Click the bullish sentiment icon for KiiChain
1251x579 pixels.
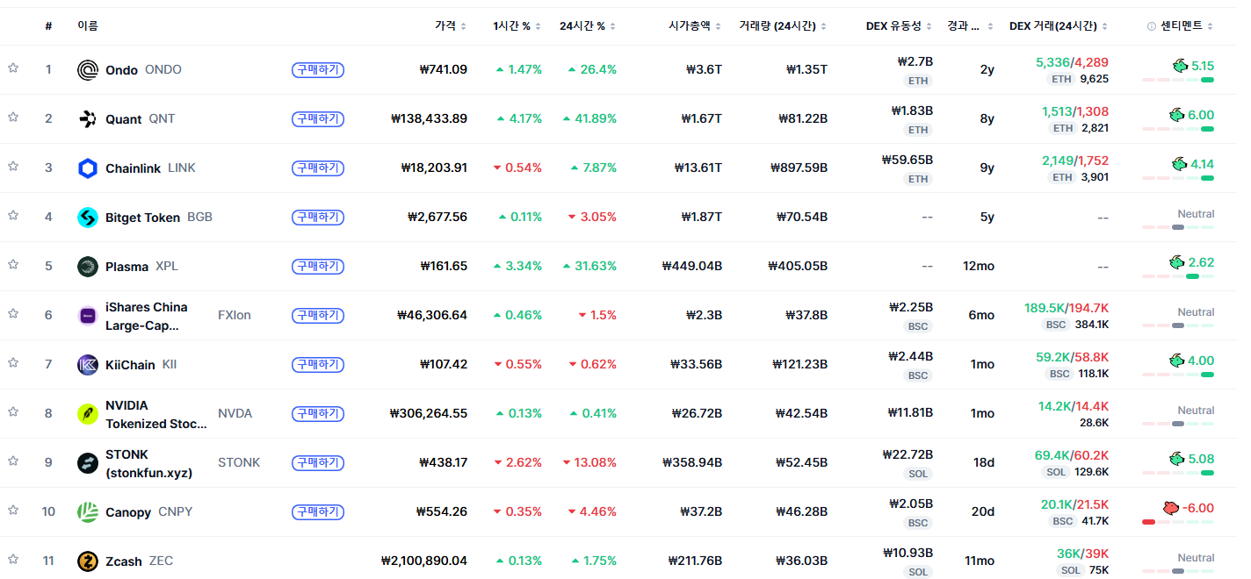coord(1176,361)
